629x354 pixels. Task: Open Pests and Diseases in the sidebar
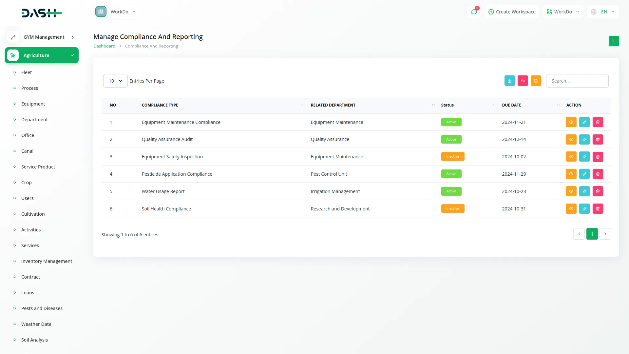(42, 308)
